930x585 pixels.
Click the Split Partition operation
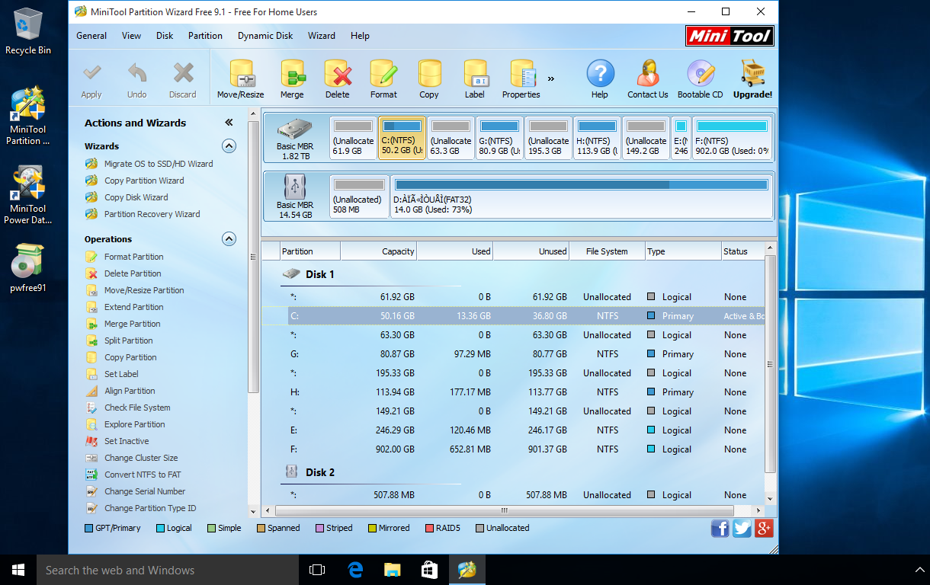pyautogui.click(x=128, y=340)
